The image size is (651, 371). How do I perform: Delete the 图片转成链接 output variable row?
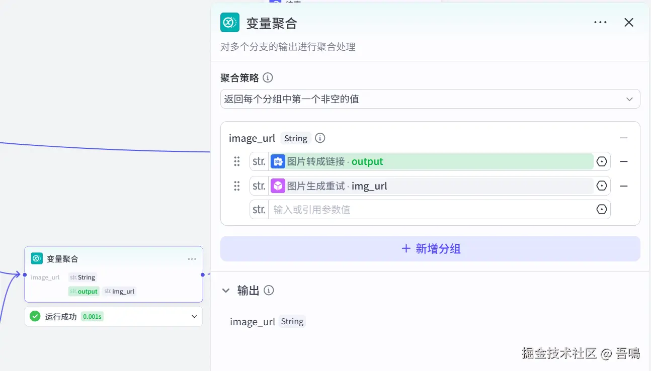(624, 161)
